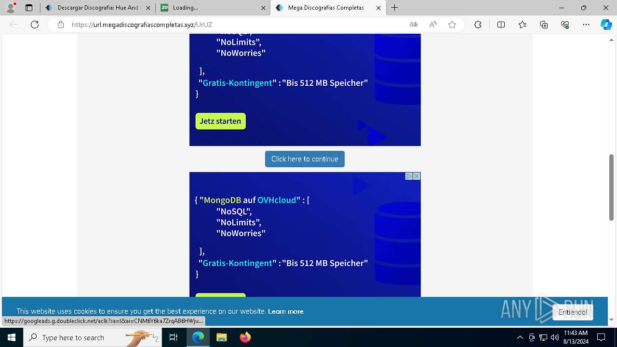
Task: Activate the Read aloud icon
Action: tap(433, 25)
